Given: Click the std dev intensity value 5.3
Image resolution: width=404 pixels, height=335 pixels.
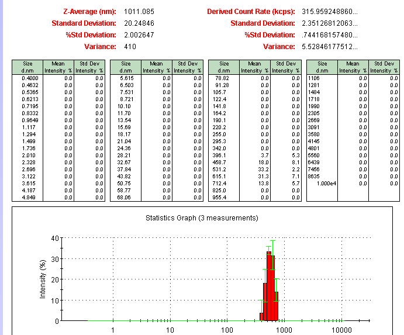Looking at the screenshot, I should pos(296,156).
